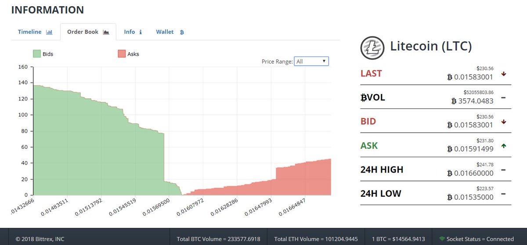Screen dimensions: 527x245
Task: Click the Timeline tab bar-chart icon
Action: [x=49, y=32]
